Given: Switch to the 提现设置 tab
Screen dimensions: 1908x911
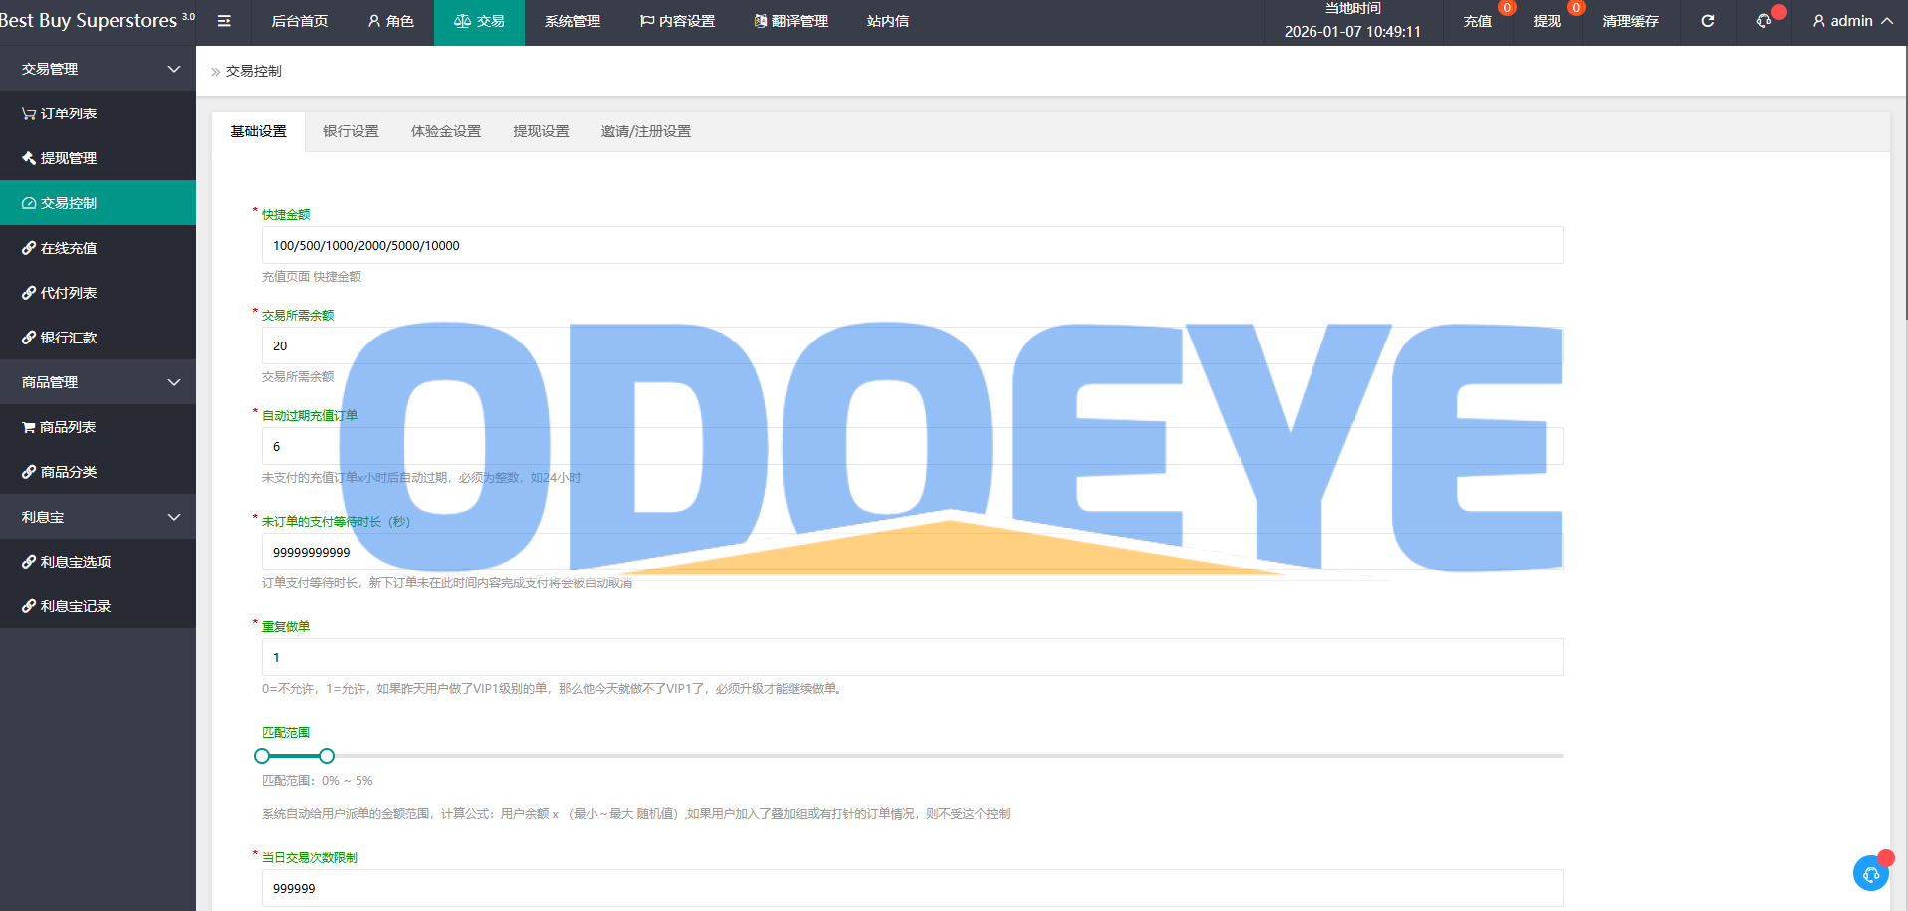Looking at the screenshot, I should coord(541,131).
